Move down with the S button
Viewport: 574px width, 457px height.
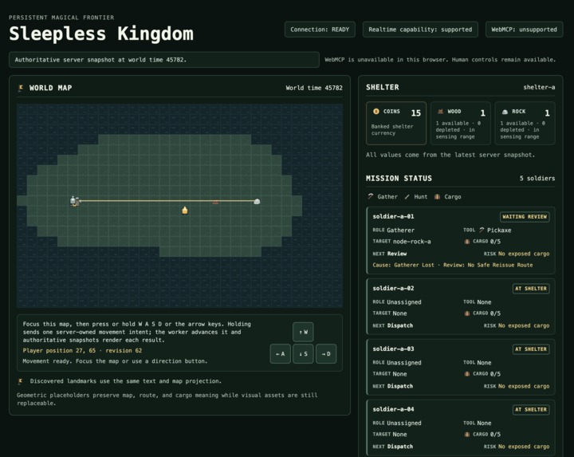tap(303, 354)
